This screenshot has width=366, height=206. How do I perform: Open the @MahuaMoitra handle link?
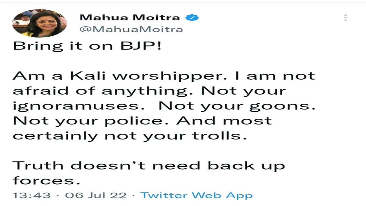[131, 30]
